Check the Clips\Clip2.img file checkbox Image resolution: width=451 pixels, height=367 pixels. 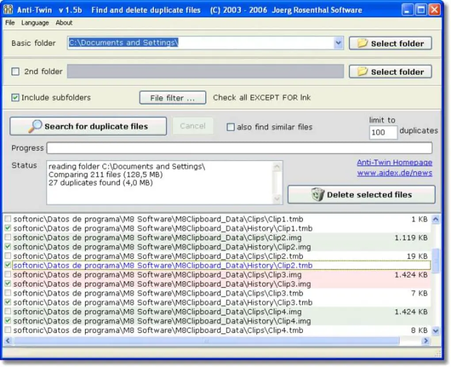pos(8,238)
